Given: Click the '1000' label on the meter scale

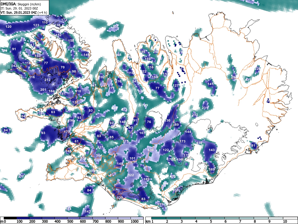Looking at the screenshot, I should coord(135,221).
